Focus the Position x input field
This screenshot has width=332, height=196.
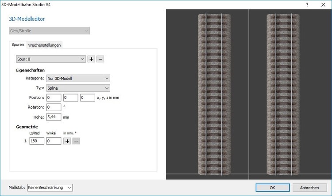[x=54, y=98]
